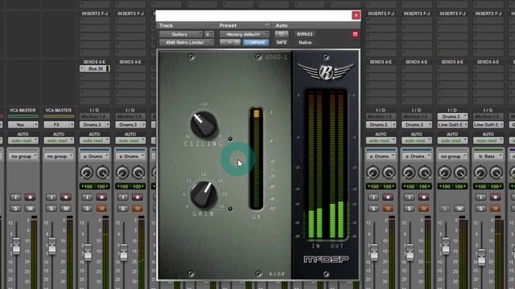This screenshot has height=289, width=515.
Task: Click the Preset header label in plug-in window
Action: (228, 26)
